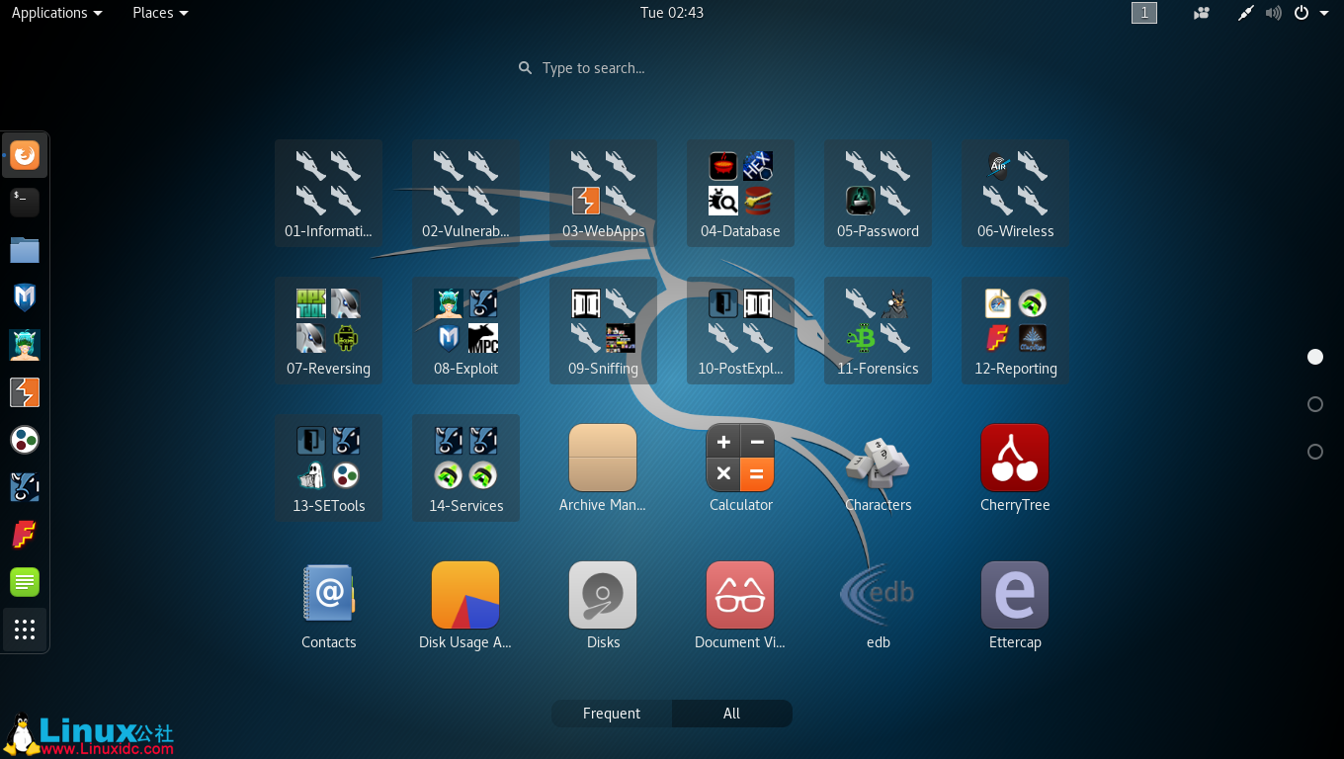The width and height of the screenshot is (1344, 759).
Task: Launch CherryTree
Action: pos(1015,468)
